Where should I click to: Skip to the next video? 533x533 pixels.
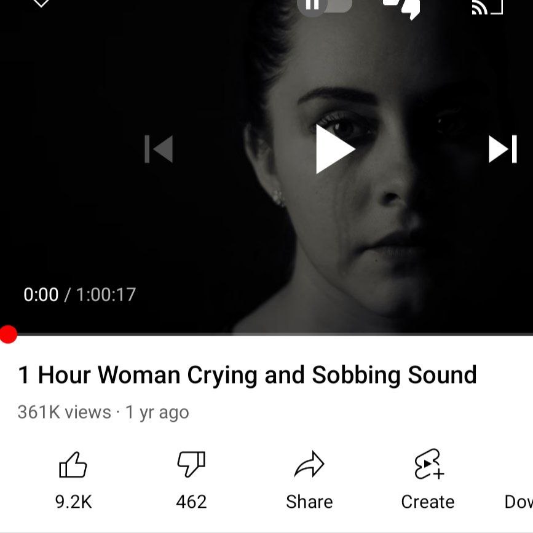click(x=503, y=149)
